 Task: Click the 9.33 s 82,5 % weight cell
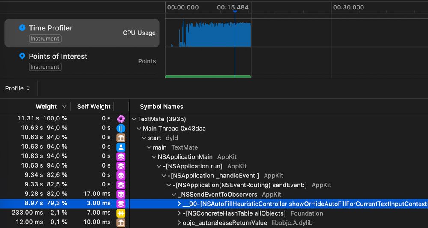point(44,185)
